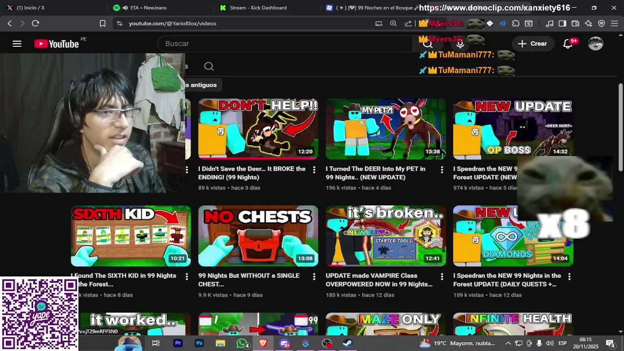Switch to '99 Noches en el Bosque' tab

coord(372,8)
